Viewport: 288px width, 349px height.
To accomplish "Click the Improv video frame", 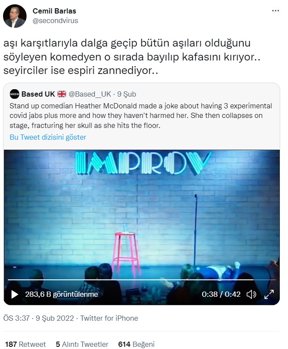I will coord(141,214).
